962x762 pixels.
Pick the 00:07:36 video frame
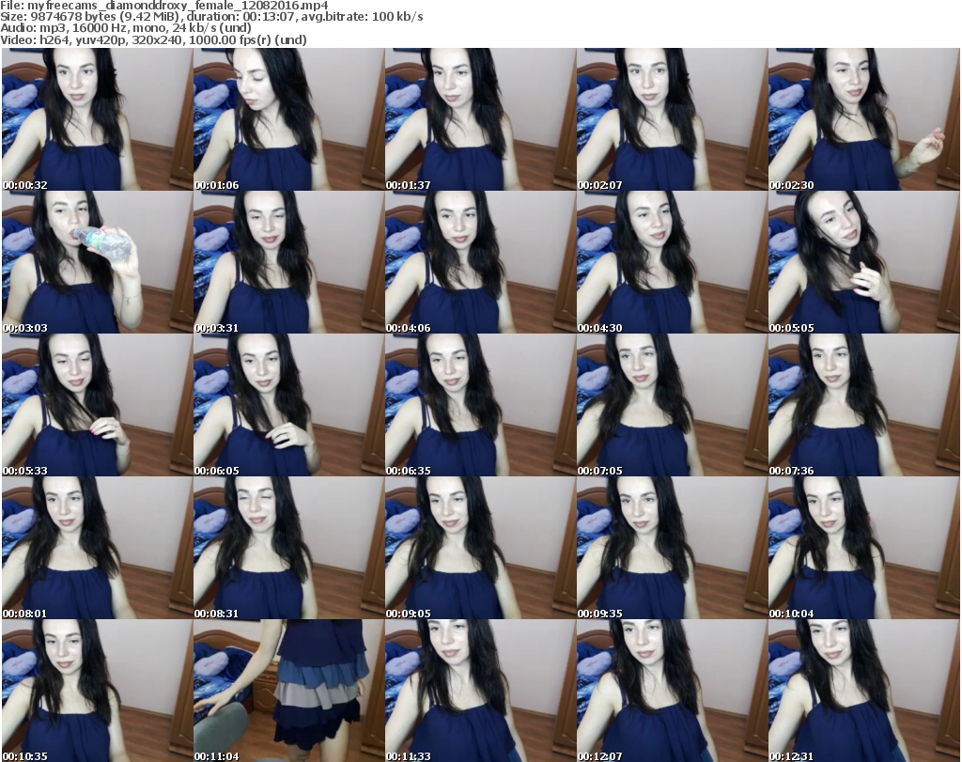[864, 405]
